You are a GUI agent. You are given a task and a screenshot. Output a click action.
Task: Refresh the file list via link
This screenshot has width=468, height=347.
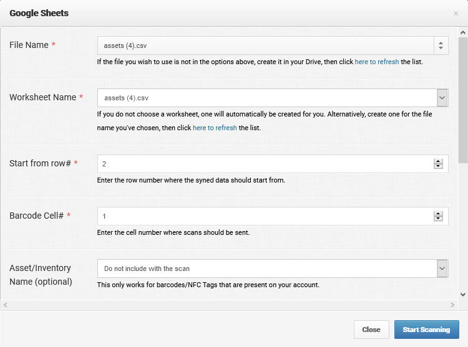tap(377, 62)
